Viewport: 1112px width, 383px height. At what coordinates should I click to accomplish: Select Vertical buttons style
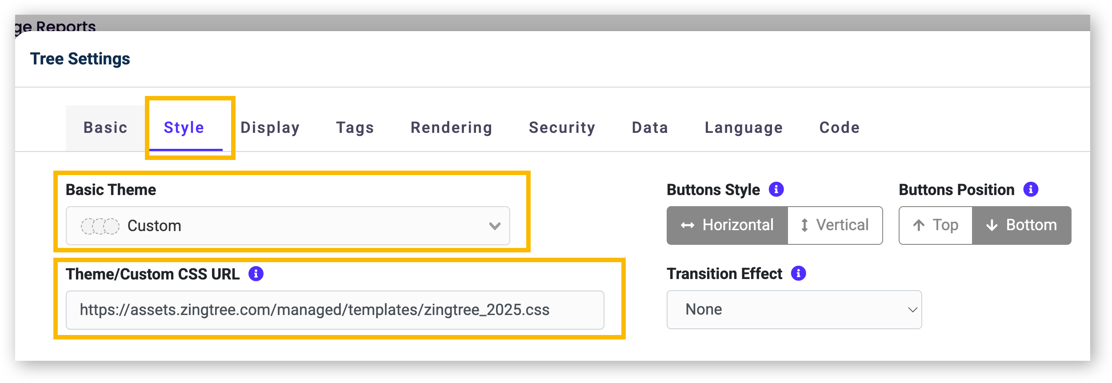click(x=835, y=225)
